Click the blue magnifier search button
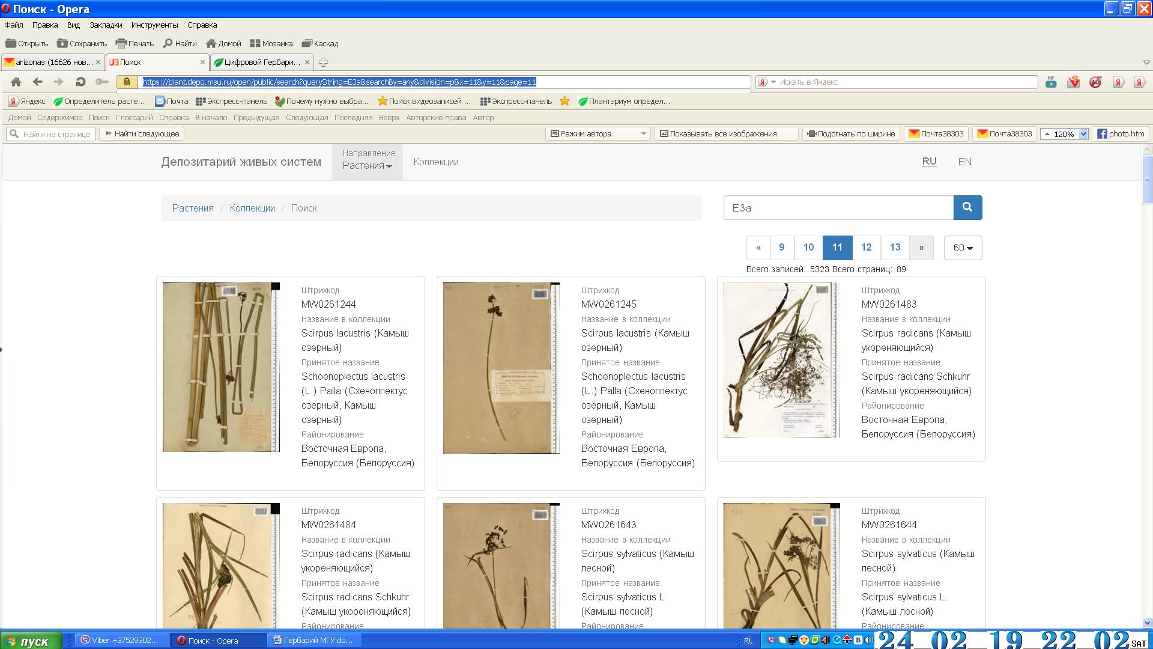This screenshot has width=1153, height=649. [967, 207]
